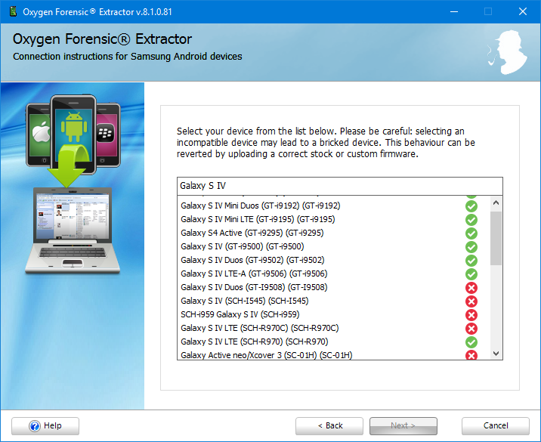
Task: Click the green check beside Galaxy S4 Active
Action: [471, 233]
